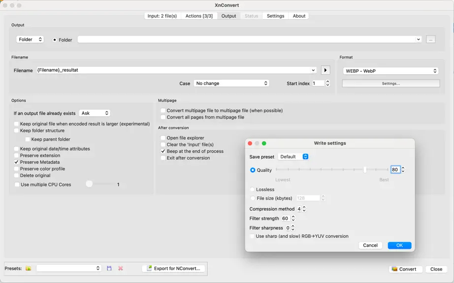Viewport: 454px width, 283px height.
Task: Increase Start index stepper arrows
Action: tap(327, 82)
